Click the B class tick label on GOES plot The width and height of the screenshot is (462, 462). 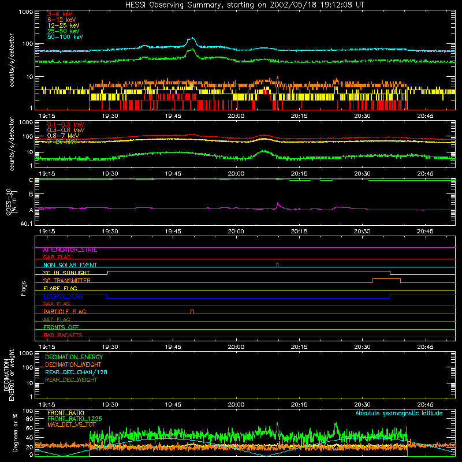(x=31, y=194)
